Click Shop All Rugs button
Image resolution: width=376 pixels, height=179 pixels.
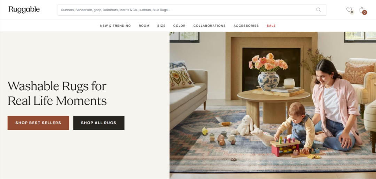99,123
